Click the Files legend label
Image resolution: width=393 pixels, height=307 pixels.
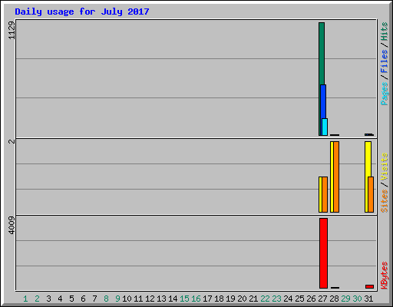click(384, 61)
